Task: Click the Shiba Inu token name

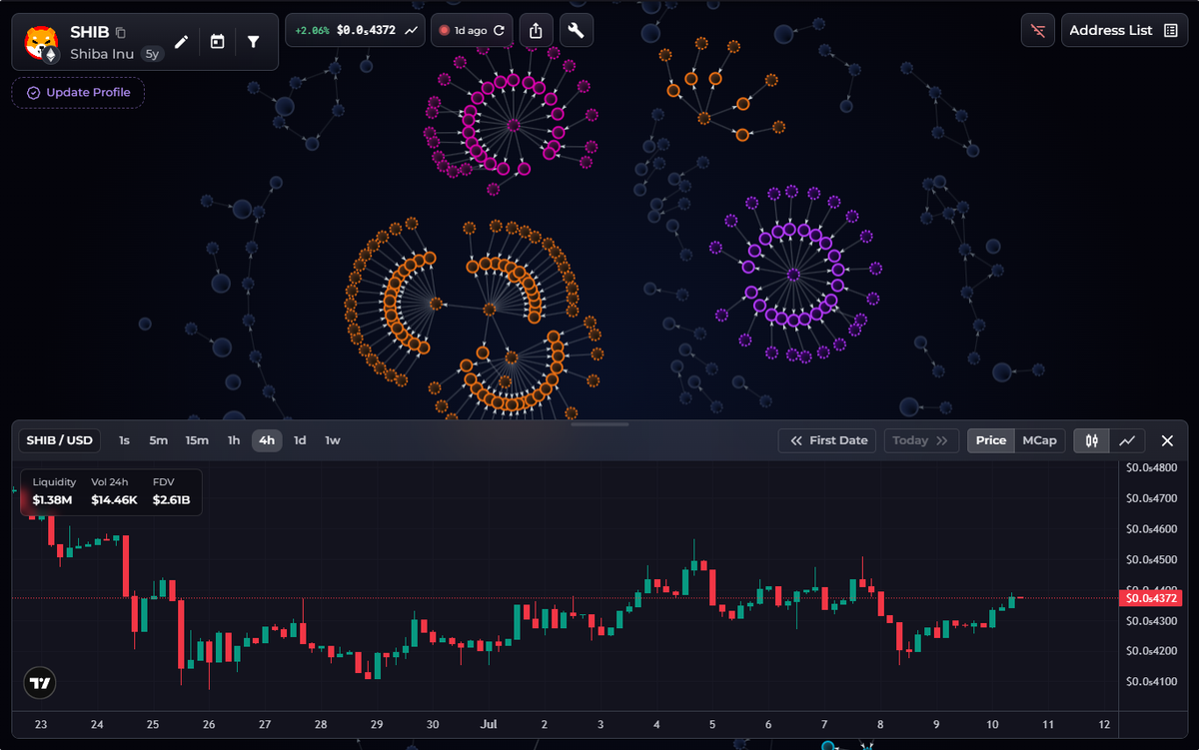Action: point(102,54)
